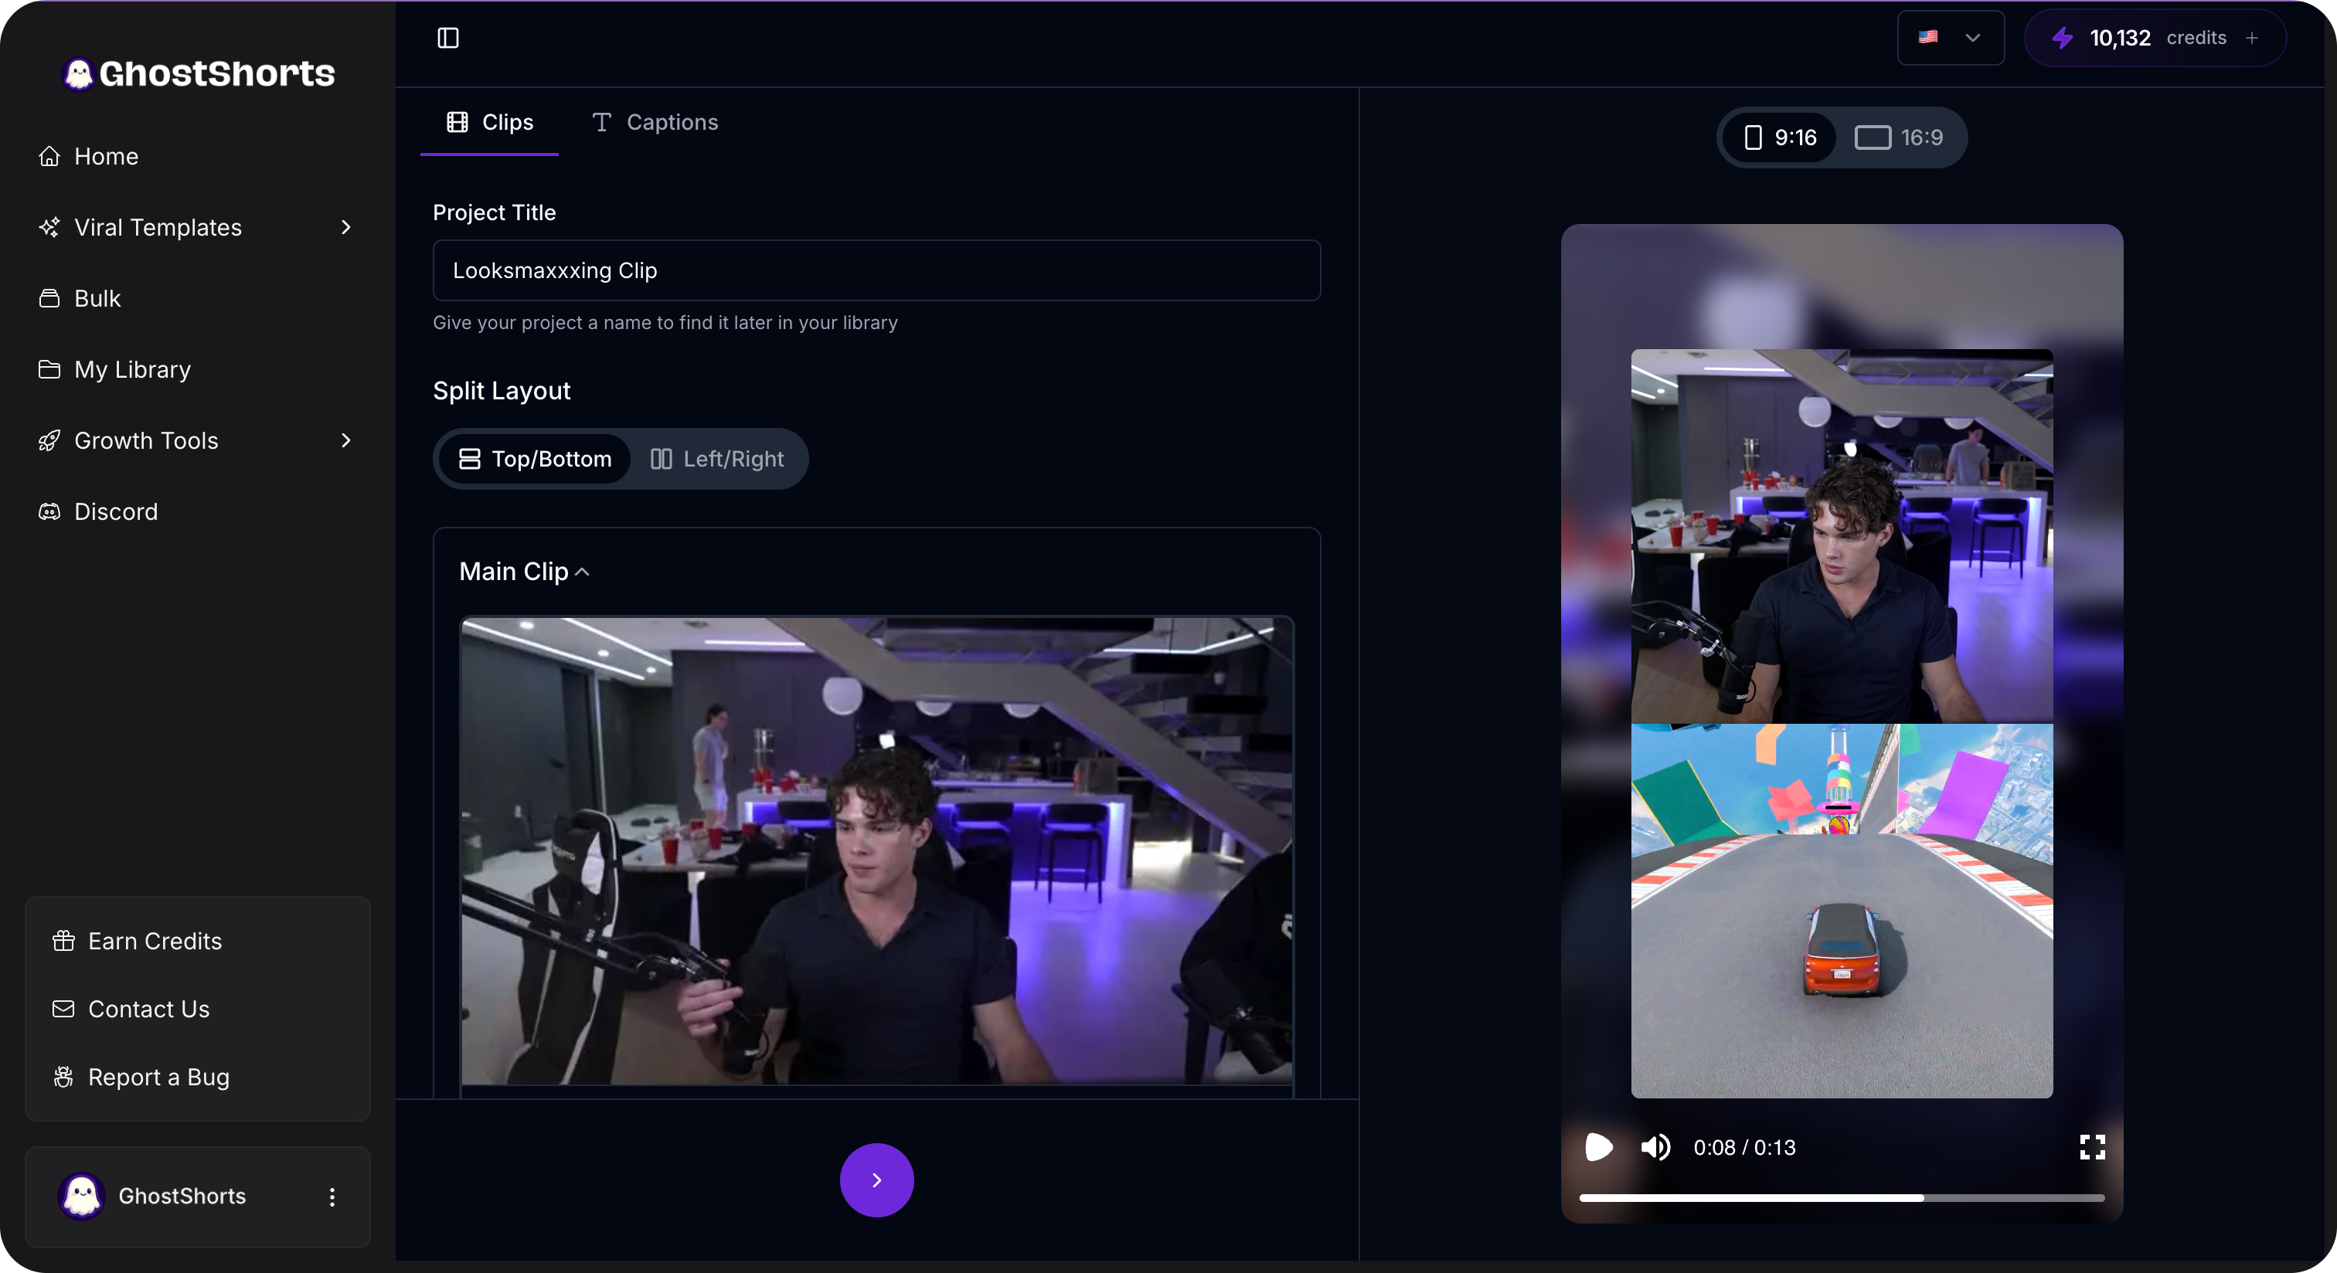Open the Bulk tool
2337x1273 pixels.
click(x=96, y=297)
